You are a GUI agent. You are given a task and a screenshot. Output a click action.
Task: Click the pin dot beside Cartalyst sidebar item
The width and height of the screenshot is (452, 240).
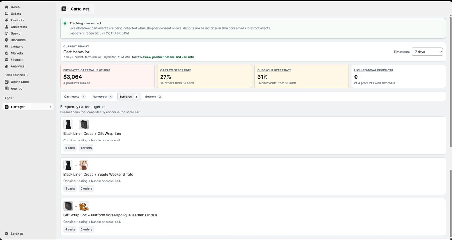pos(50,107)
